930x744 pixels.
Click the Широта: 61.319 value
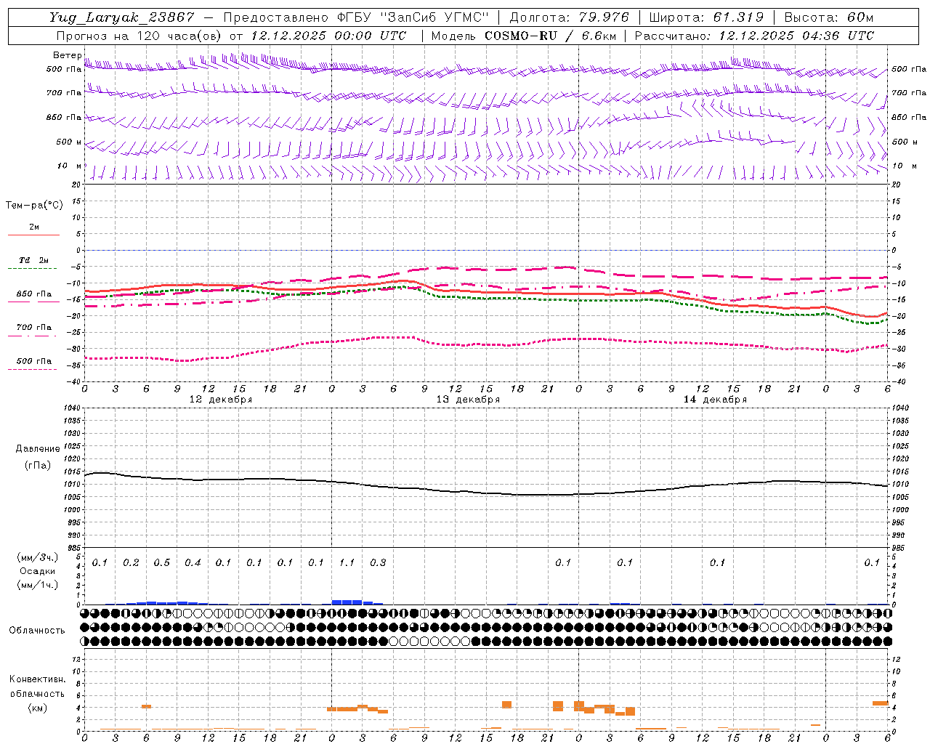coord(706,17)
